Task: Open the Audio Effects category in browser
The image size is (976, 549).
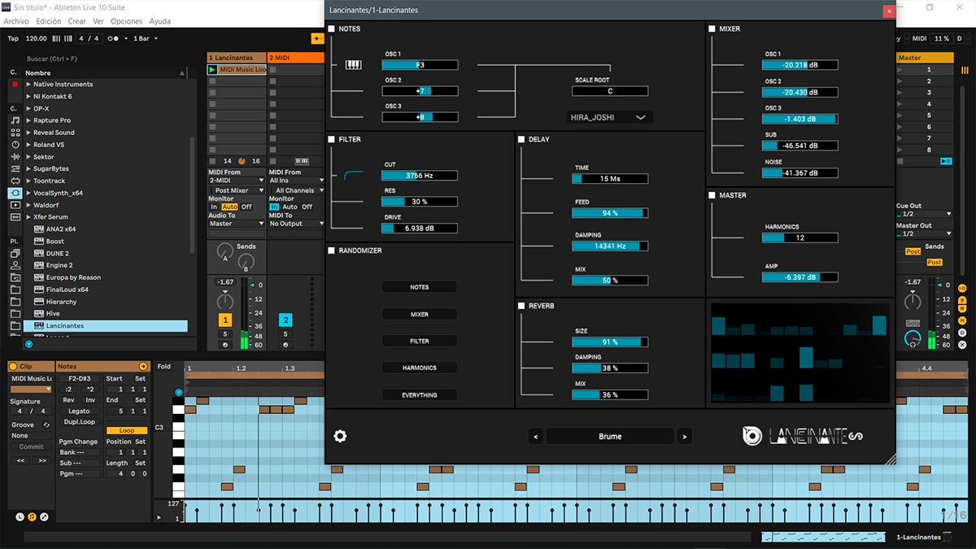Action: pos(15,156)
